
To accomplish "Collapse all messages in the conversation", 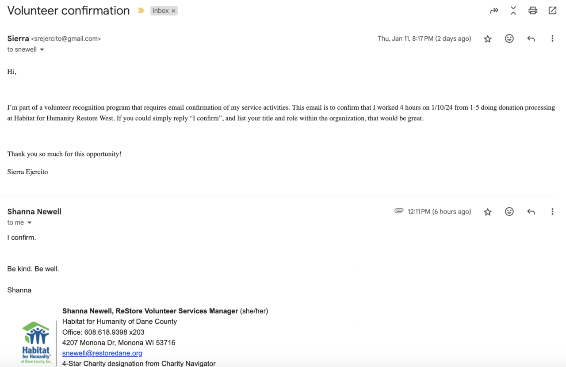I will click(513, 11).
